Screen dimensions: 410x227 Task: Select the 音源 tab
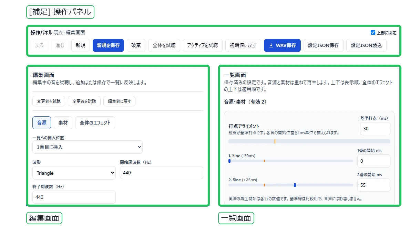pyautogui.click(x=42, y=123)
